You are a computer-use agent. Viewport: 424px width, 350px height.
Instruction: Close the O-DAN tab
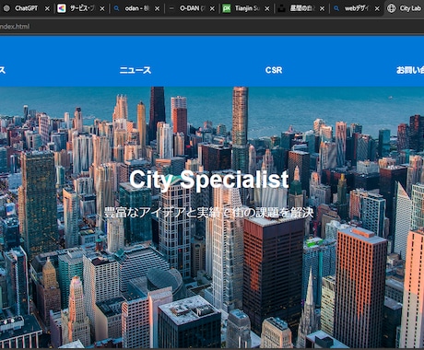point(212,8)
